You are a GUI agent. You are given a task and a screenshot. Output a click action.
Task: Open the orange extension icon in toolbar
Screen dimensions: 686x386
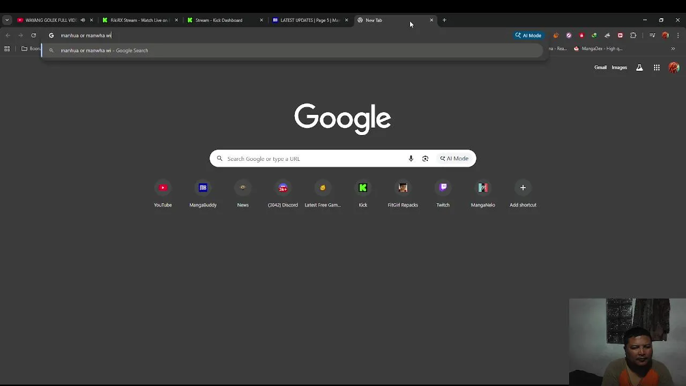[556, 35]
